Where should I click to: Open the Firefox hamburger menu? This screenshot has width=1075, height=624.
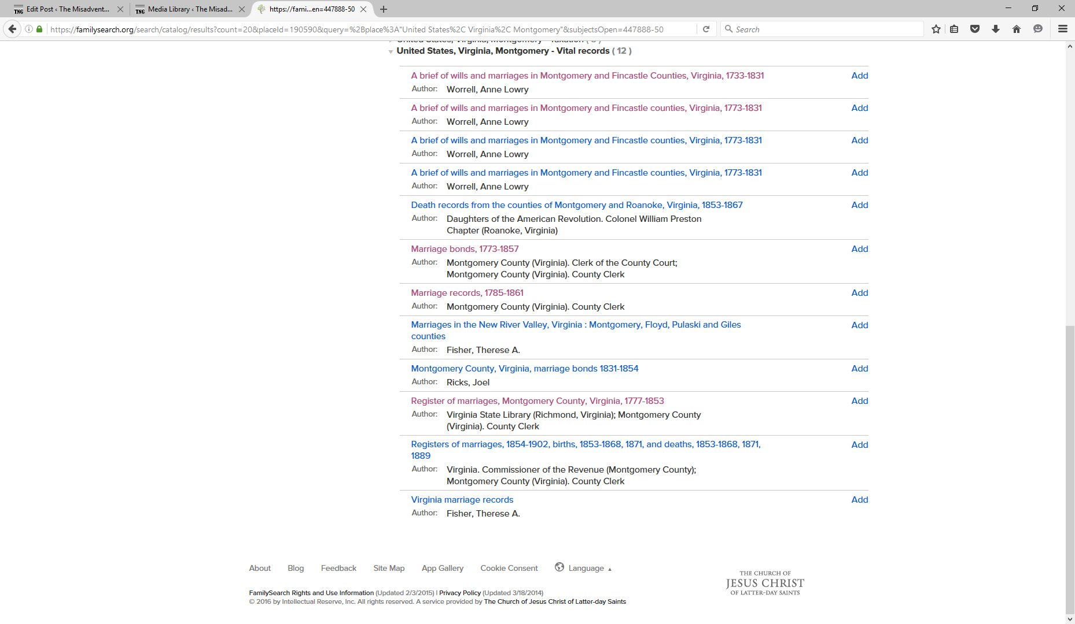(1062, 29)
